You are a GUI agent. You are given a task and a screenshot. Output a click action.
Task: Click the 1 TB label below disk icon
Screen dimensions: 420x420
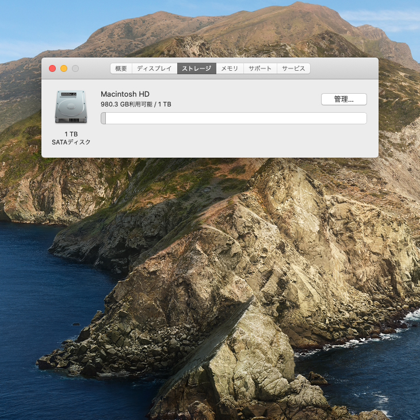tap(71, 134)
